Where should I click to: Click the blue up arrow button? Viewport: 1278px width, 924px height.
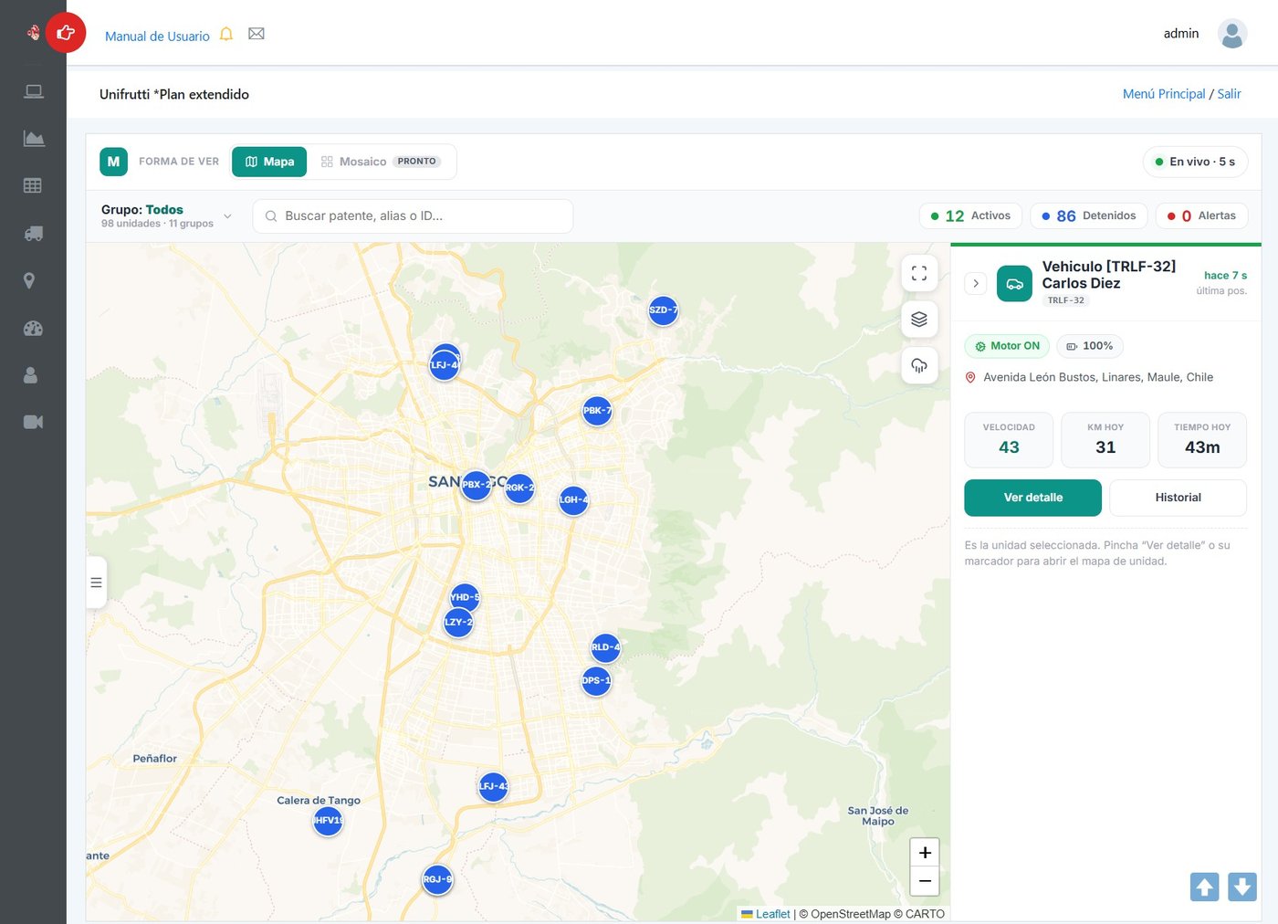[x=1205, y=887]
